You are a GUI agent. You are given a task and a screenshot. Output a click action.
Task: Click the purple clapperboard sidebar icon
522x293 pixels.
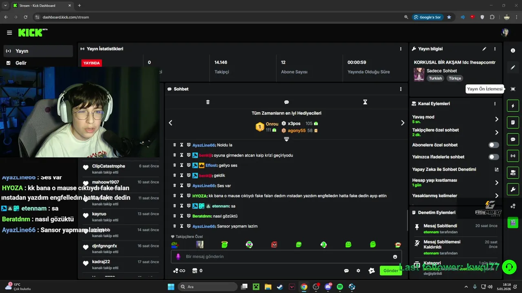(x=513, y=223)
